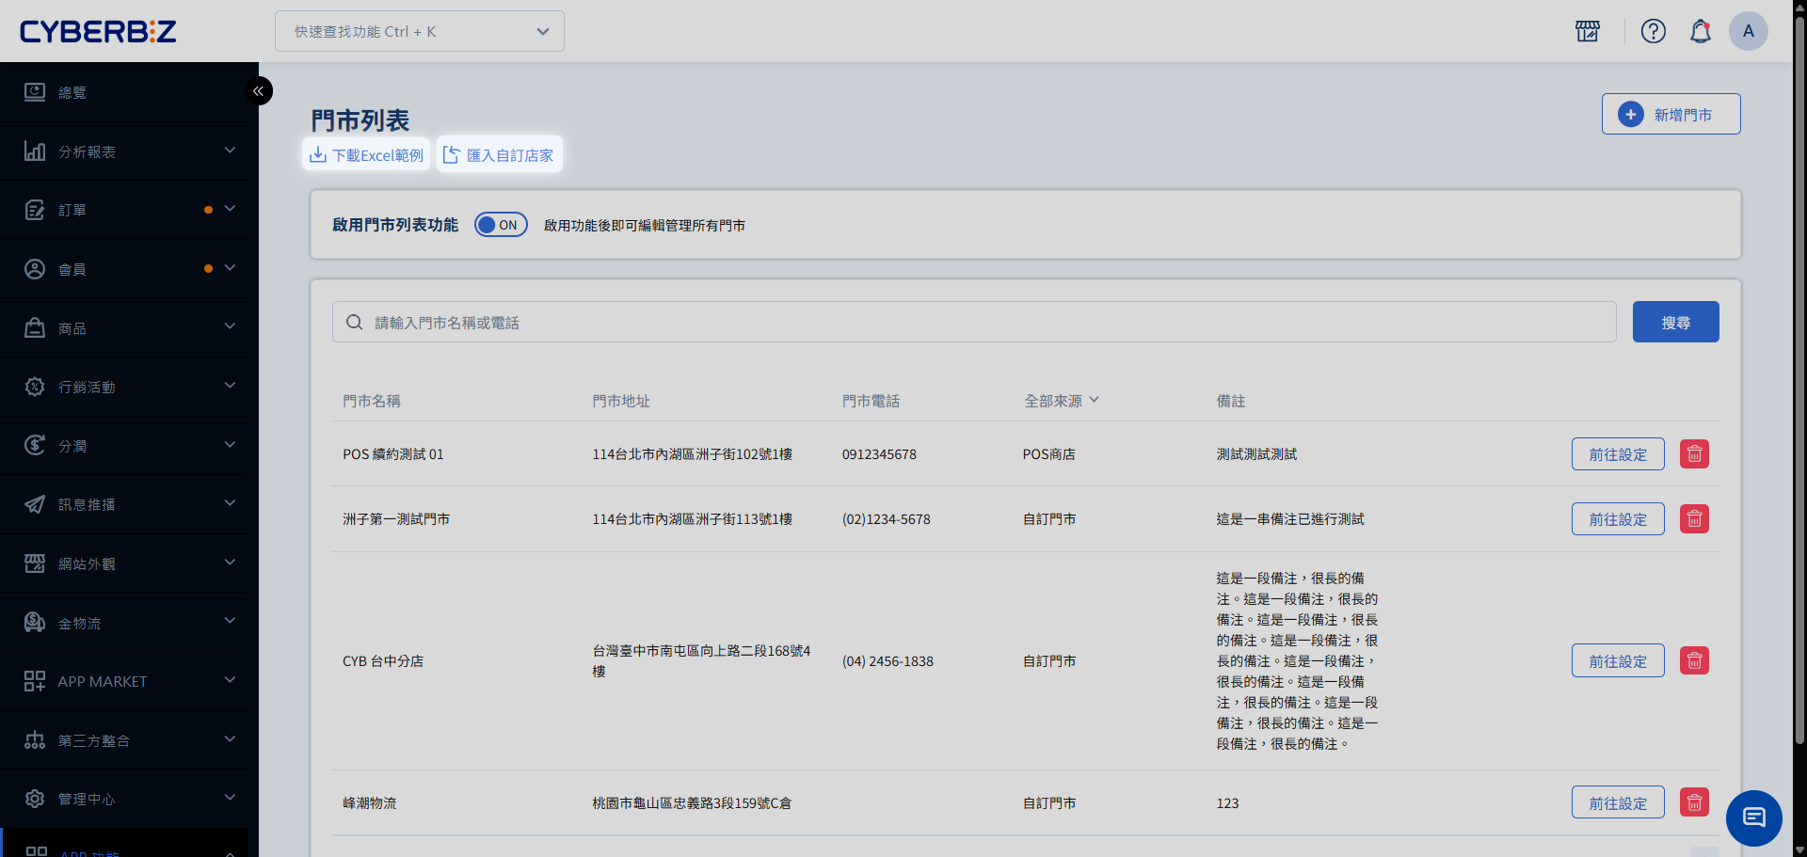Delete the 峰潮物流 store entry

click(1694, 802)
